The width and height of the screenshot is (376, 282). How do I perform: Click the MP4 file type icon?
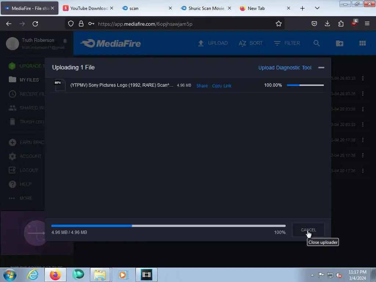pos(60,85)
